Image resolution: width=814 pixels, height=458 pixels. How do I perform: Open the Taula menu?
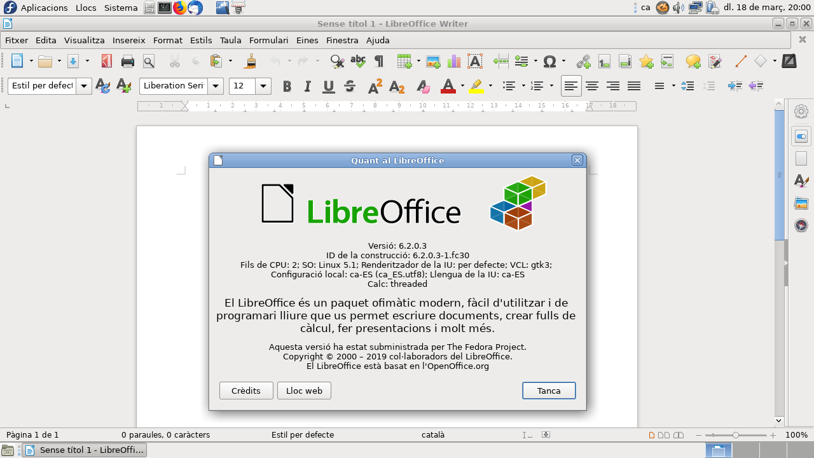coord(231,40)
